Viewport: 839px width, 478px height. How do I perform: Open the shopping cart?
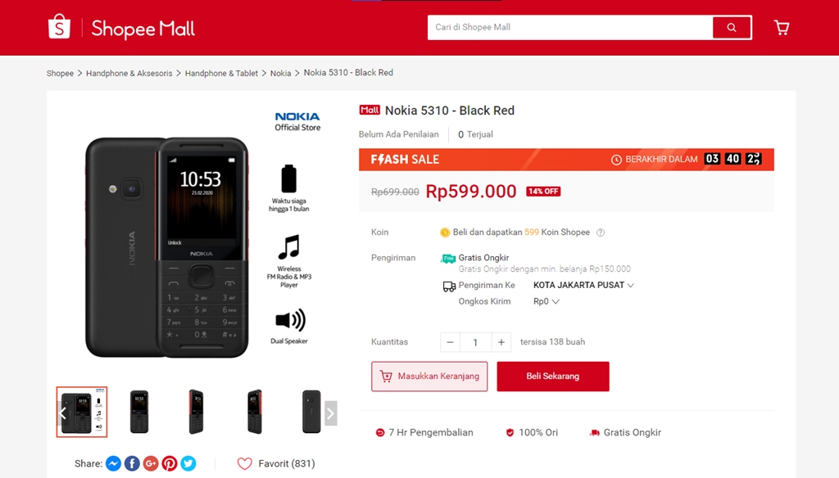pos(782,28)
